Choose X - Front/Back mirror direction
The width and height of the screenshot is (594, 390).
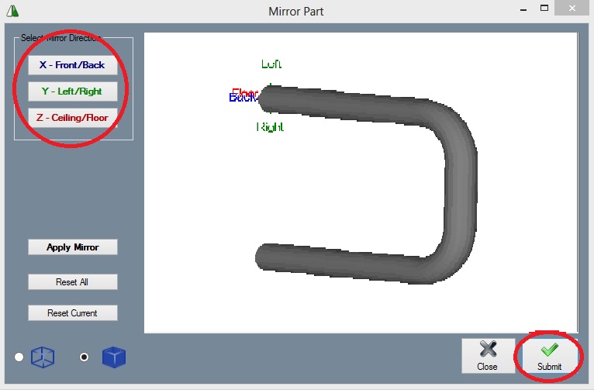(72, 65)
